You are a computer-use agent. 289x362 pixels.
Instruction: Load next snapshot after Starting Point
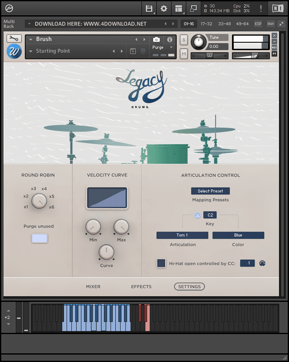[122, 51]
